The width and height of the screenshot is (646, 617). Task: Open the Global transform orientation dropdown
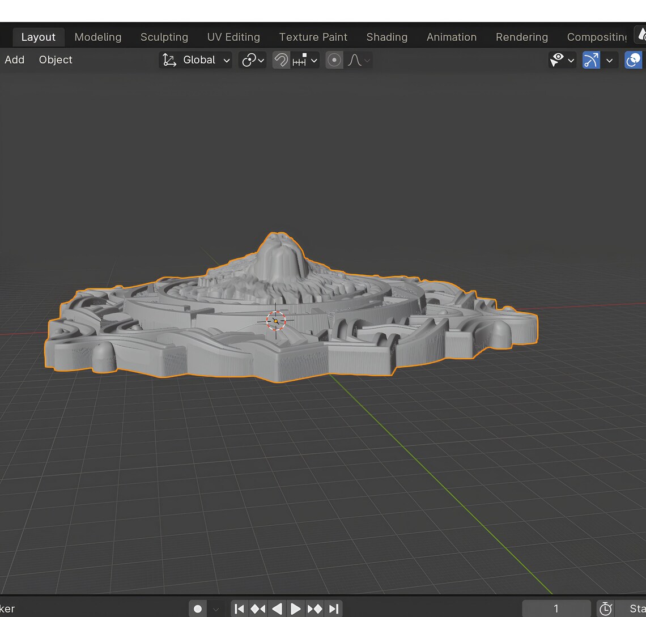195,60
